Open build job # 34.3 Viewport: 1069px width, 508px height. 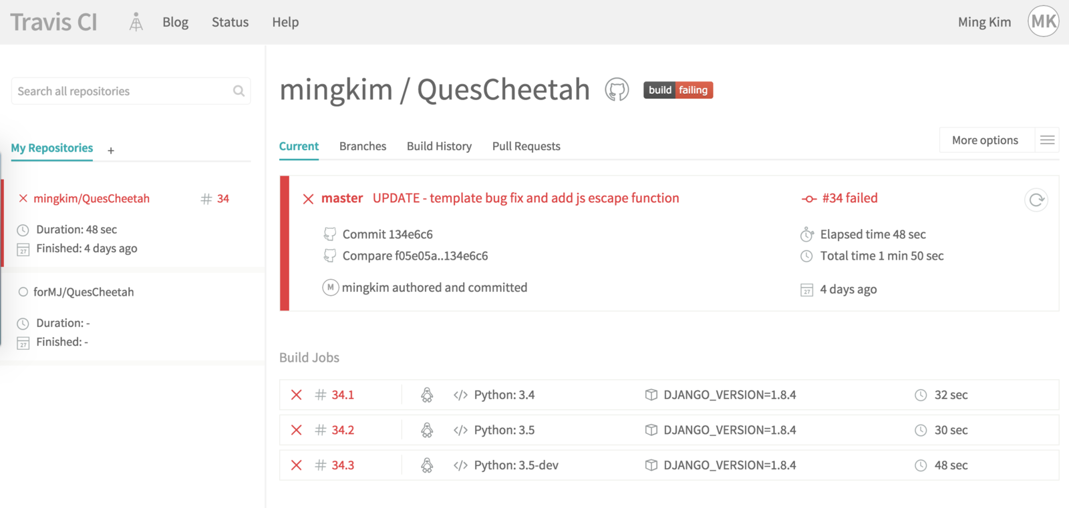(343, 465)
